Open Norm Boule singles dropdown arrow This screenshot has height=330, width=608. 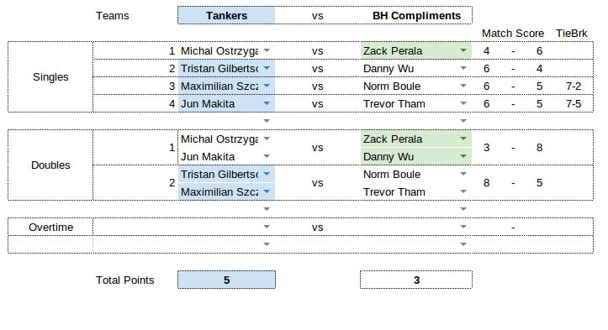(x=463, y=86)
